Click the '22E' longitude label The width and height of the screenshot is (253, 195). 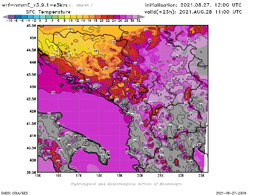click(181, 175)
